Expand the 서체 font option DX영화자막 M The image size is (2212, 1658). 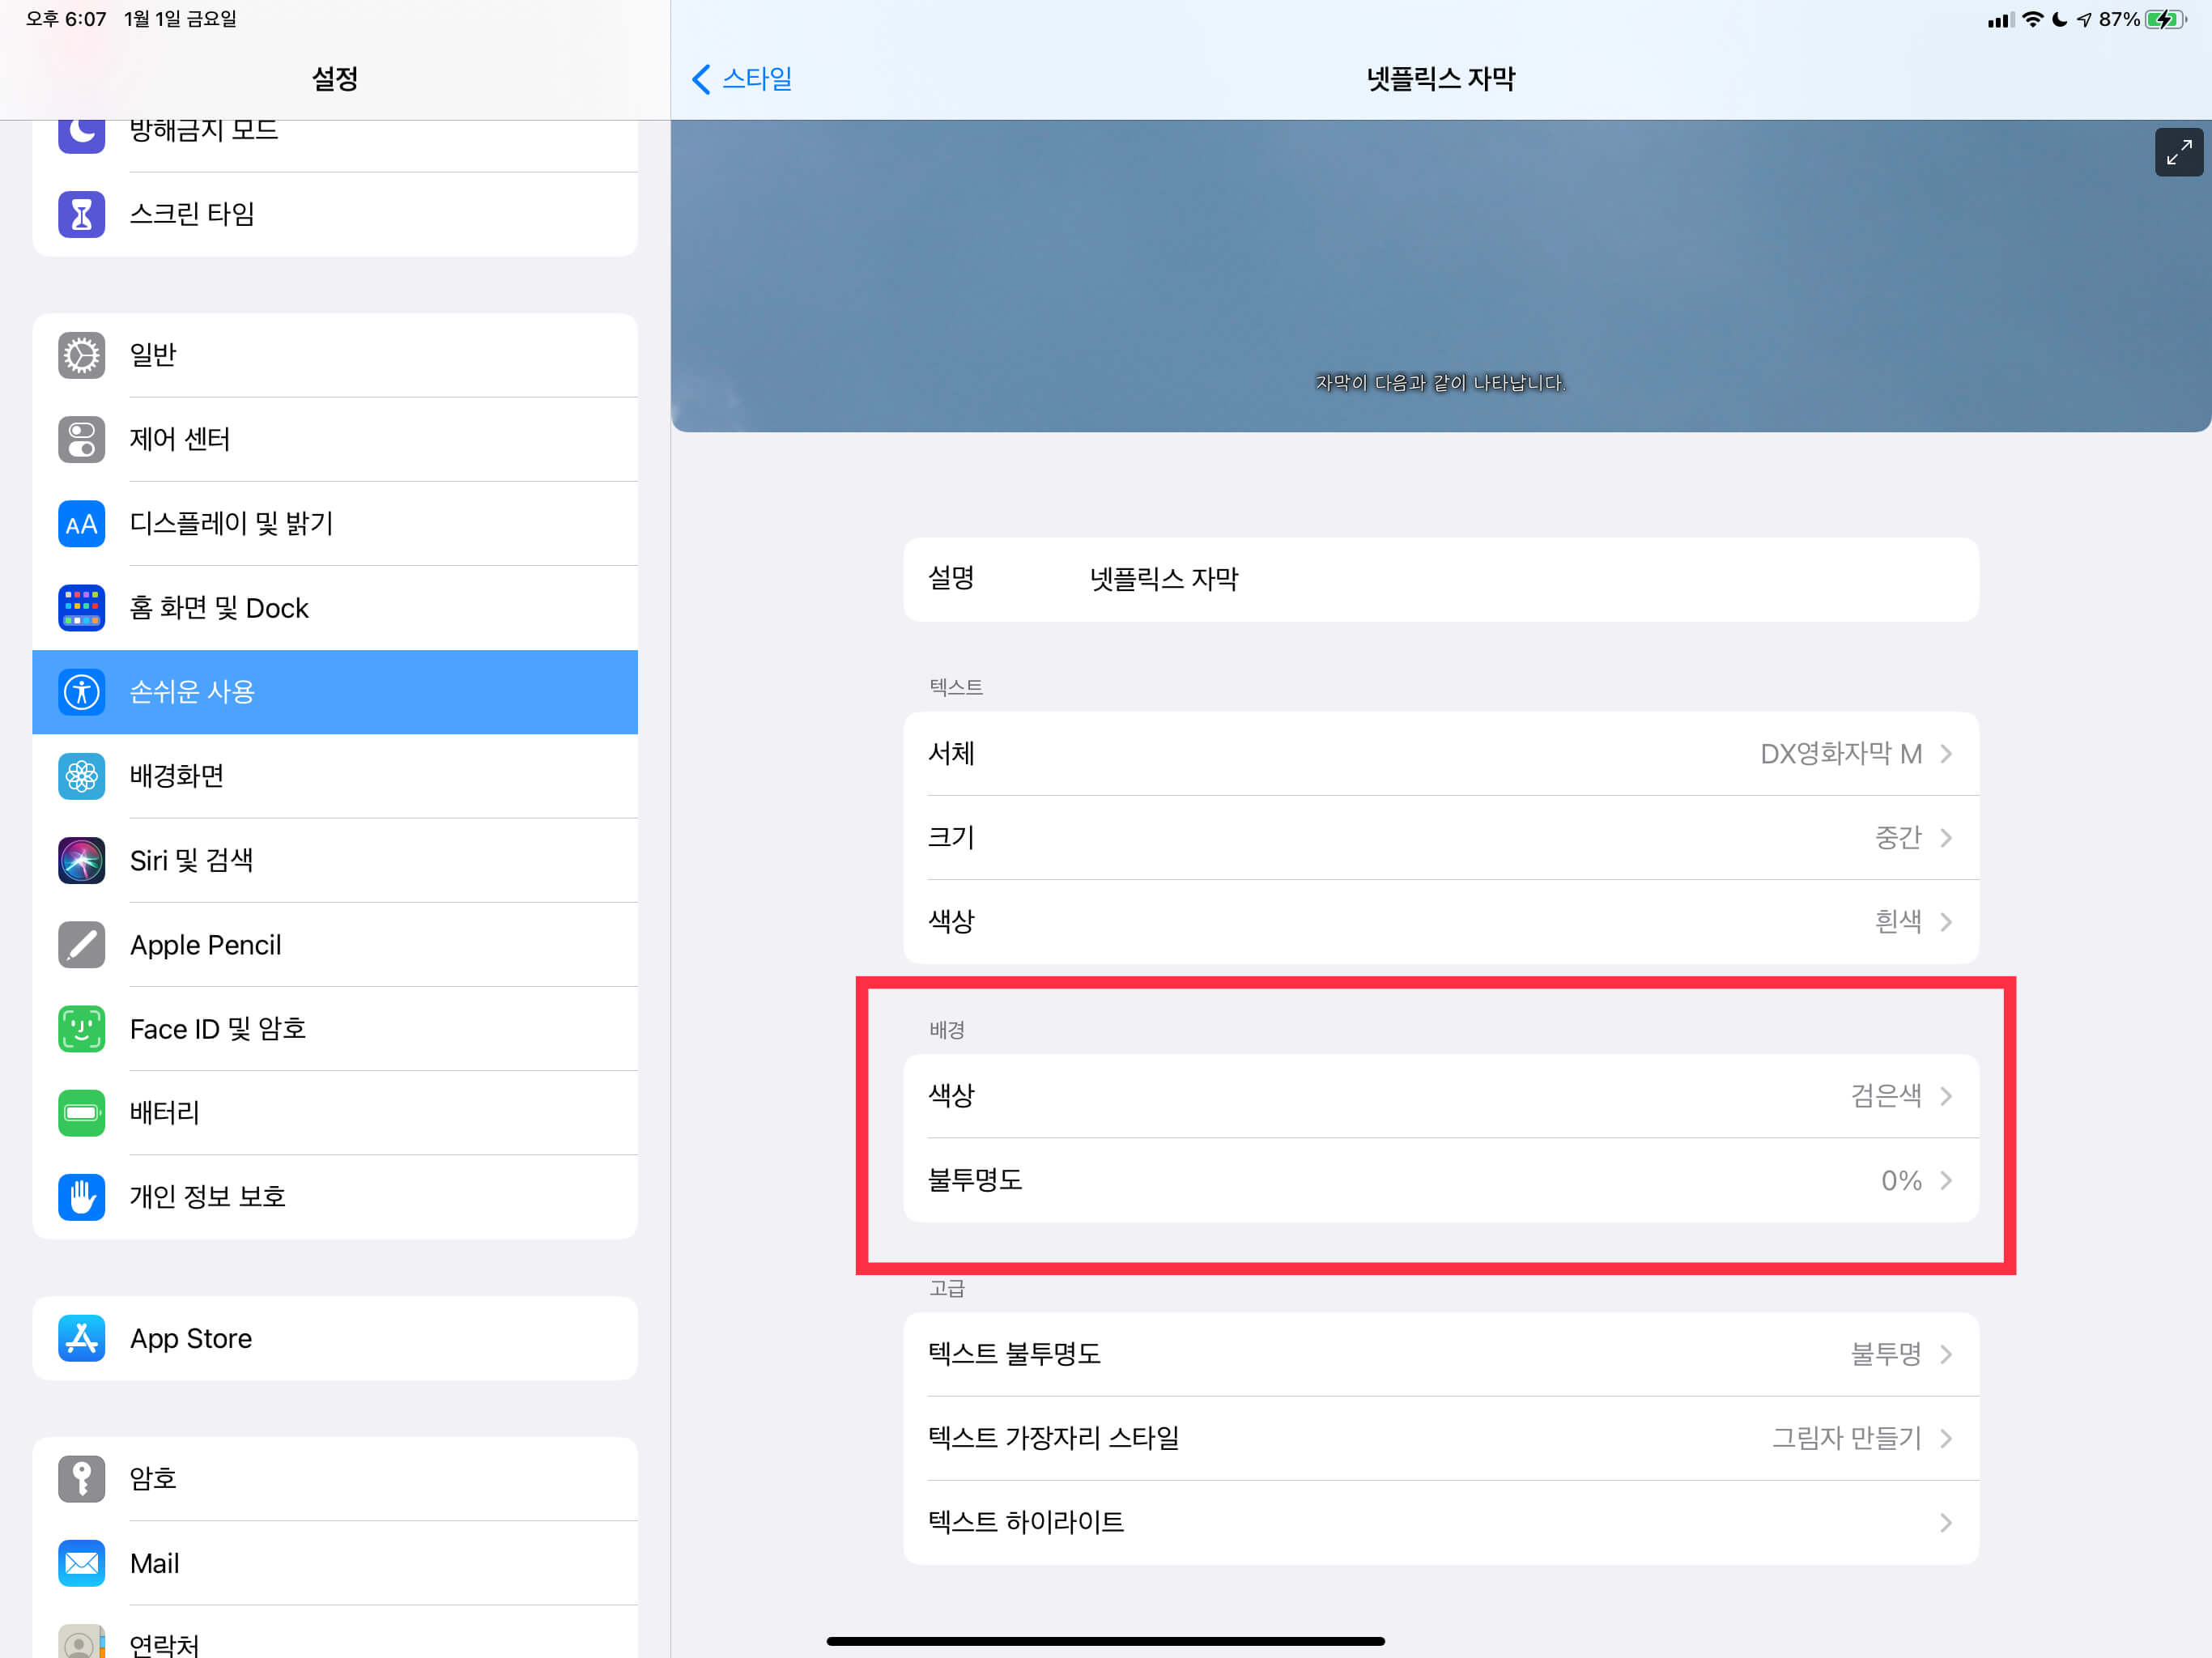(x=1440, y=754)
